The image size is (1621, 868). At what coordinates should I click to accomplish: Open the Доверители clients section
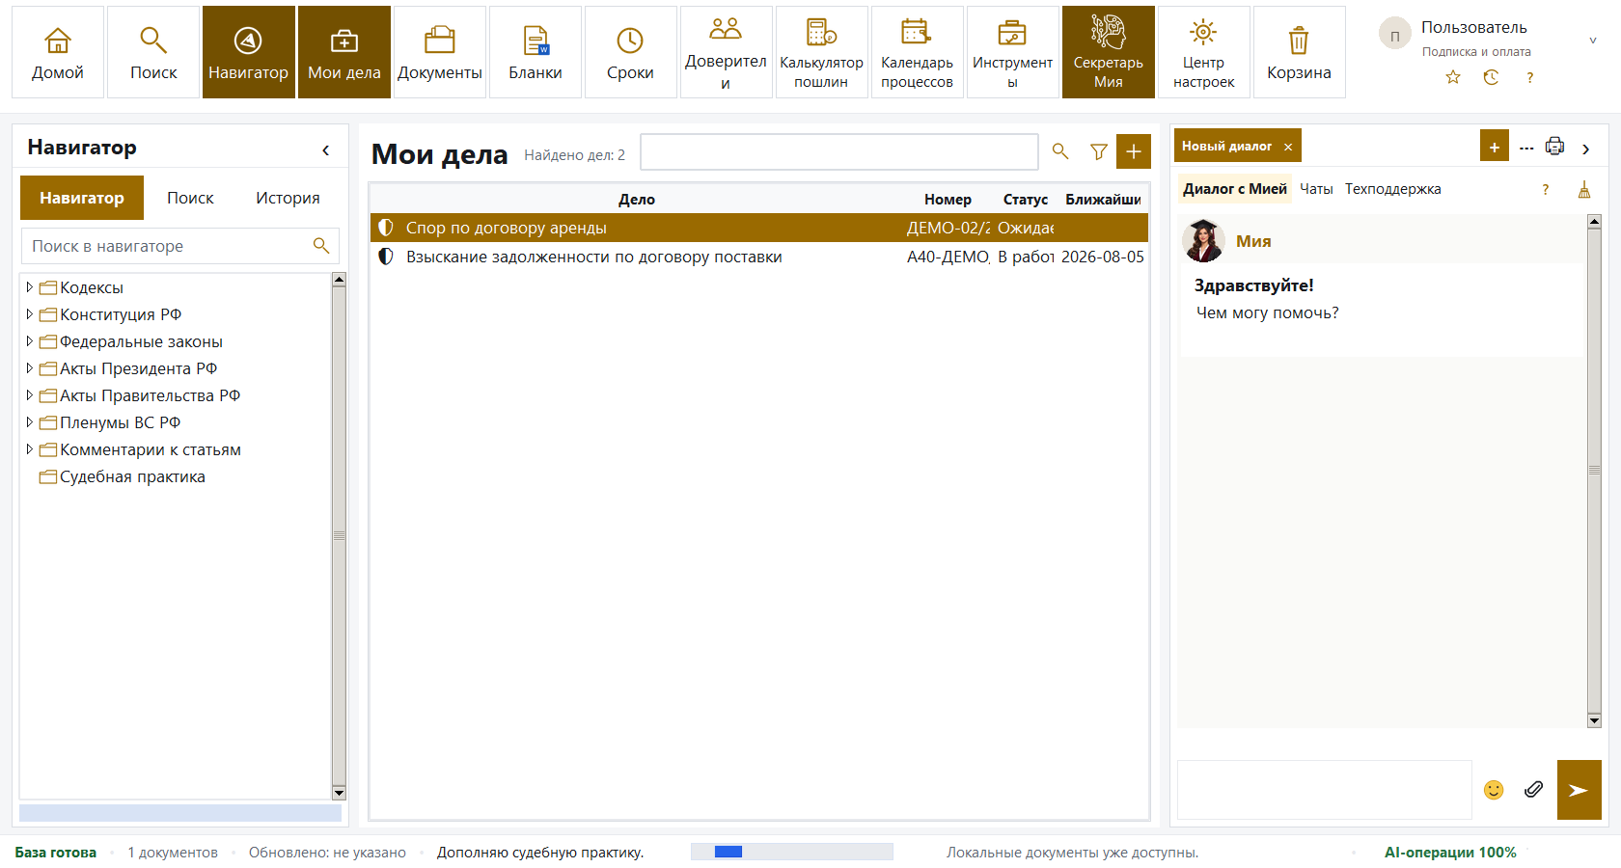(727, 52)
